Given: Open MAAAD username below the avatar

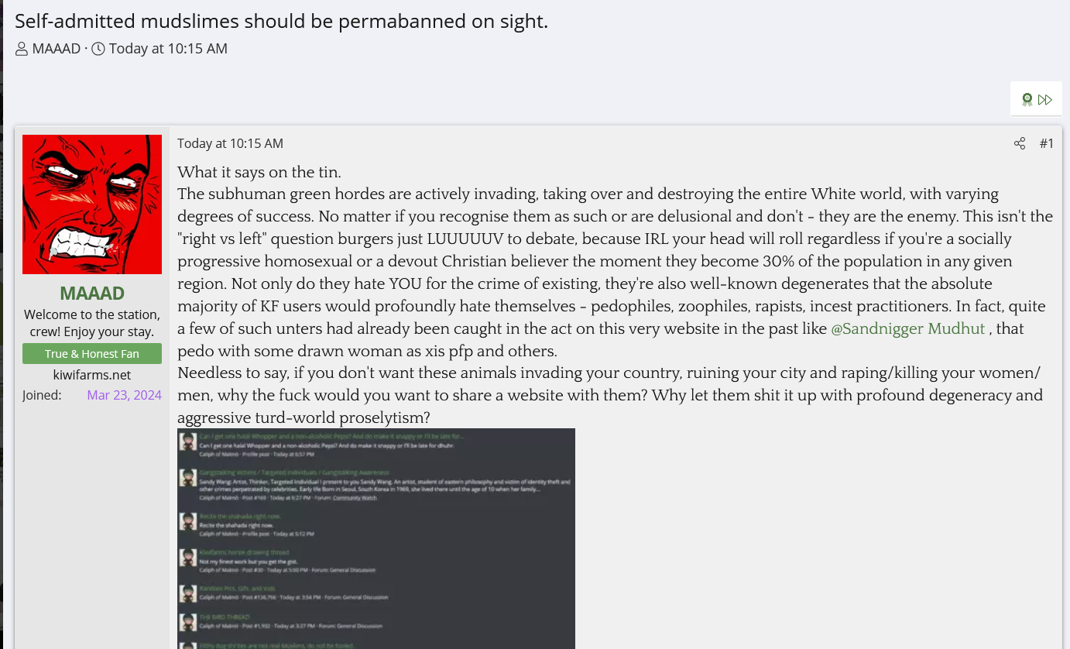Looking at the screenshot, I should tap(92, 294).
